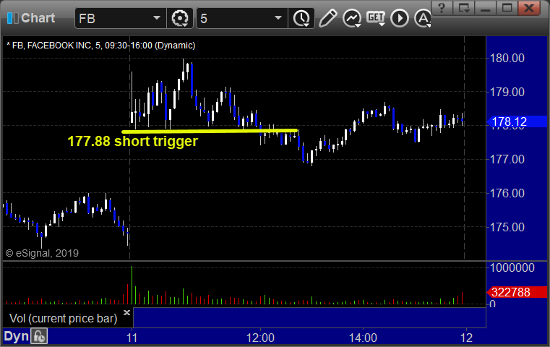This screenshot has width=550, height=347.
Task: Click the Chart window icon
Action: [12, 18]
